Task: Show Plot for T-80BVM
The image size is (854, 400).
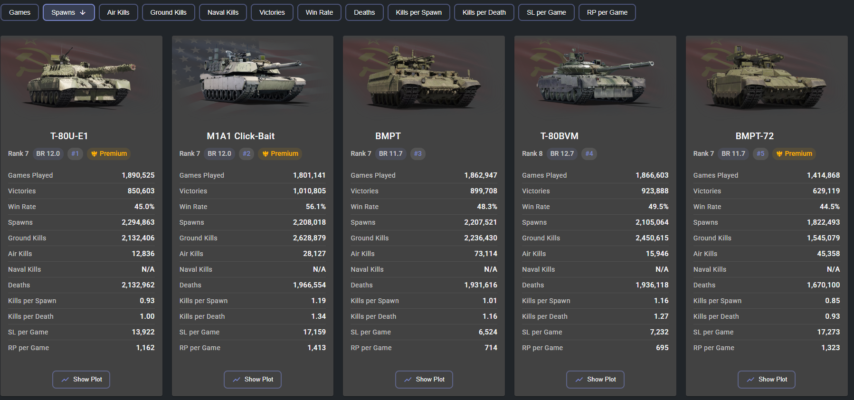Action: [595, 380]
